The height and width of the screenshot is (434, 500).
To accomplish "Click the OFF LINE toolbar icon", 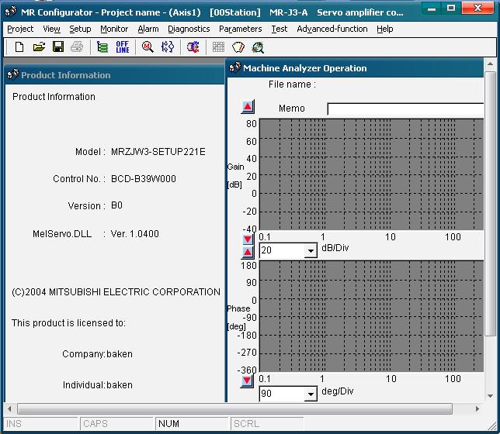I will point(123,47).
